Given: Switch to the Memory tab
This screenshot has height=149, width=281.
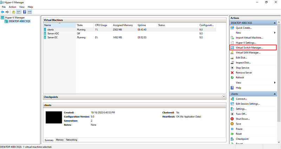Looking at the screenshot, I should pos(60,140).
